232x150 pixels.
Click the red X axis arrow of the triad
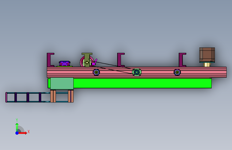click(22, 133)
